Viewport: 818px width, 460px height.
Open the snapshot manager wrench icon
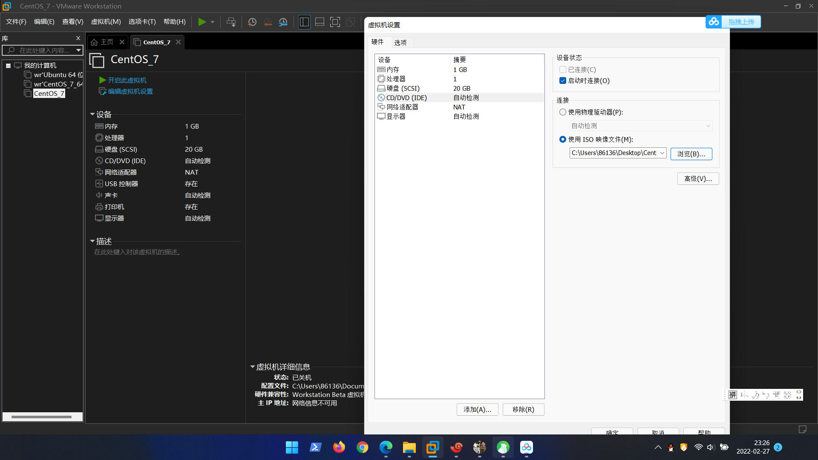tap(283, 22)
